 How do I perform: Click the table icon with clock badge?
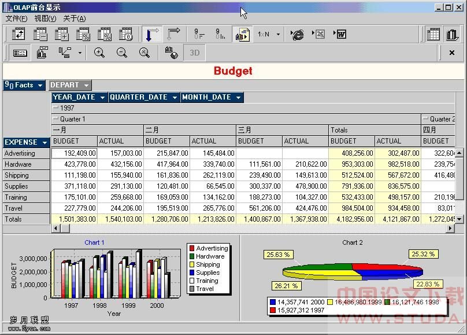click(x=126, y=34)
